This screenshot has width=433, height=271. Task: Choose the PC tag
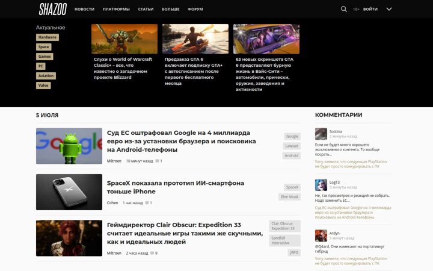tap(41, 66)
